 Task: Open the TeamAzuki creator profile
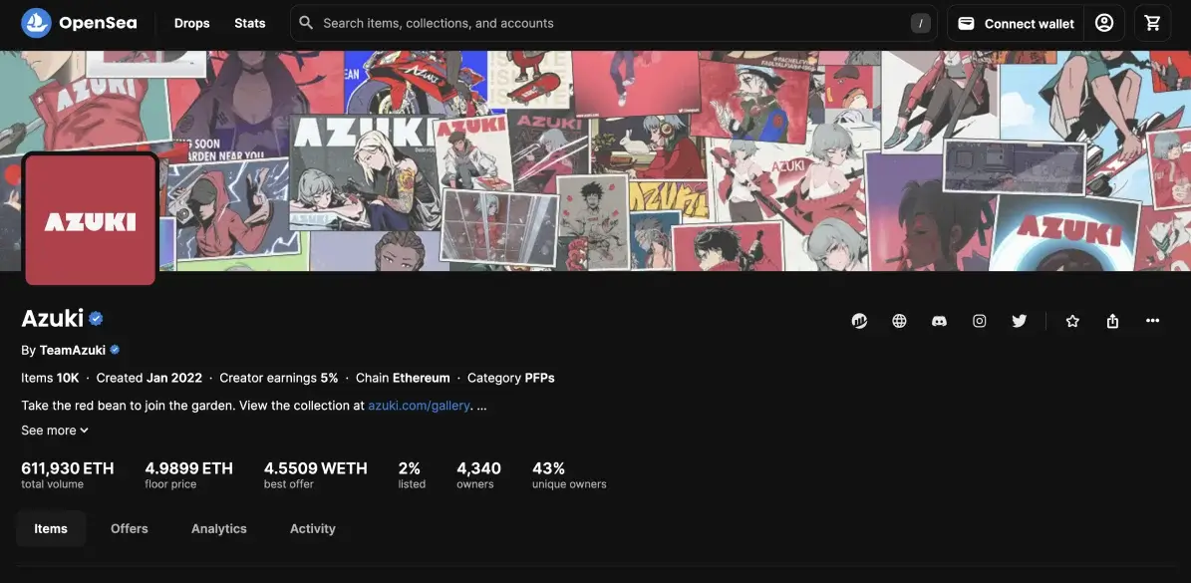pos(72,350)
